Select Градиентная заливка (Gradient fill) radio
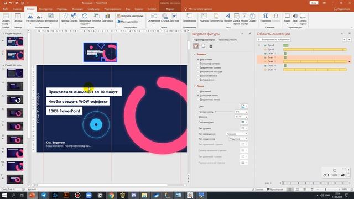The height and width of the screenshot is (199, 354). click(x=198, y=67)
